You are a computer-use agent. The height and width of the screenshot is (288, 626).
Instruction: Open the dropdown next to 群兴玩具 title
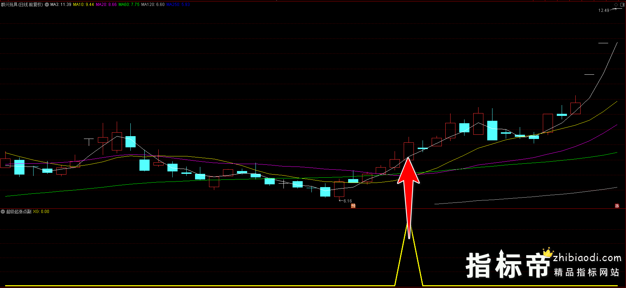click(47, 5)
